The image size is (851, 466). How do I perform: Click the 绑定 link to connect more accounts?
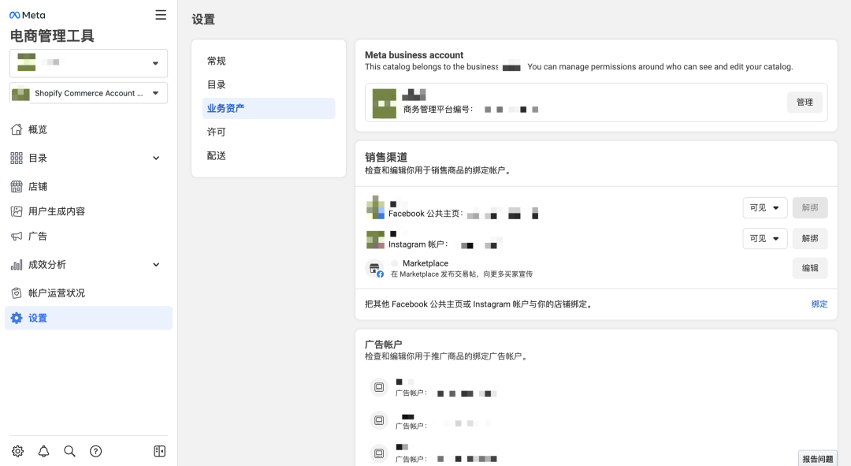tap(819, 304)
